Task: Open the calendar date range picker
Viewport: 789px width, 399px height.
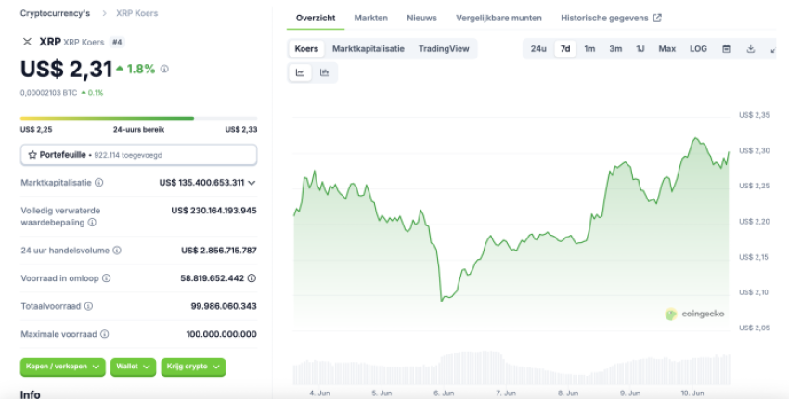Action: tap(727, 48)
